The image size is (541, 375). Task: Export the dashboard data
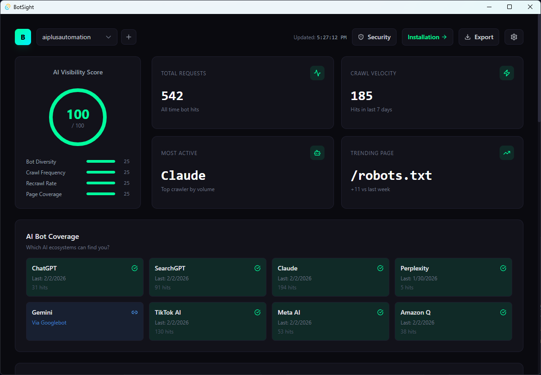(x=478, y=37)
